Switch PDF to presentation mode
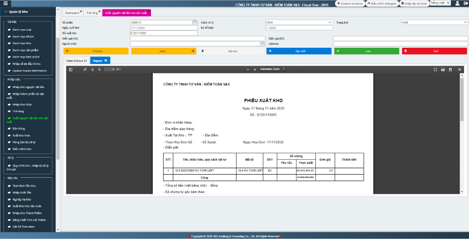The image size is (469, 239). 435,69
